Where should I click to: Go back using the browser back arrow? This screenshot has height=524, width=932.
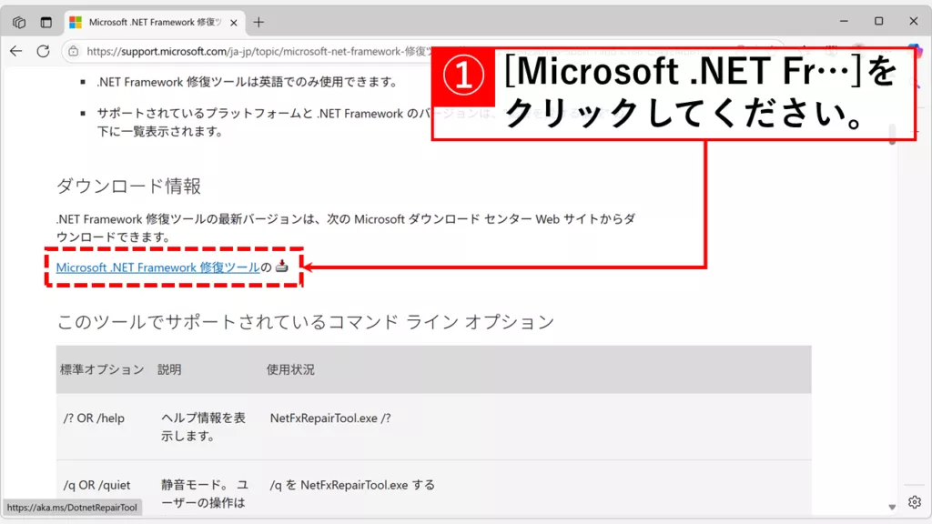[x=15, y=51]
